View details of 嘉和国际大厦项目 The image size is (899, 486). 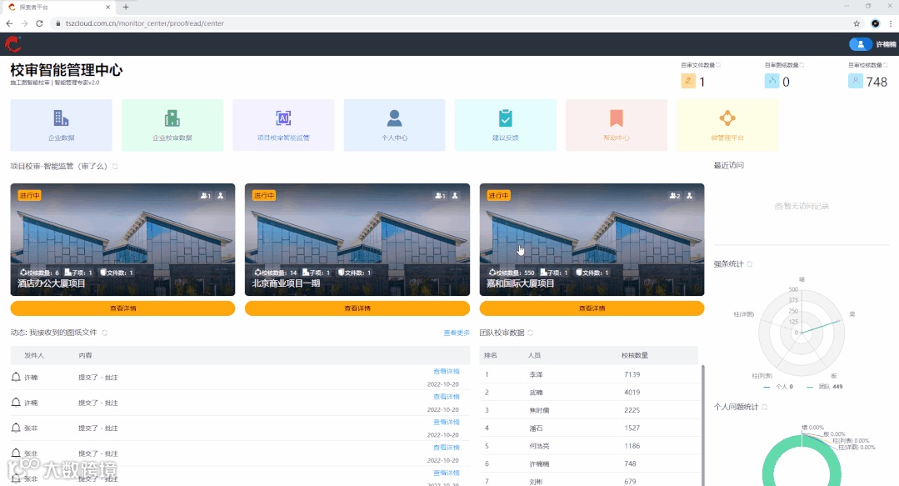coord(592,308)
